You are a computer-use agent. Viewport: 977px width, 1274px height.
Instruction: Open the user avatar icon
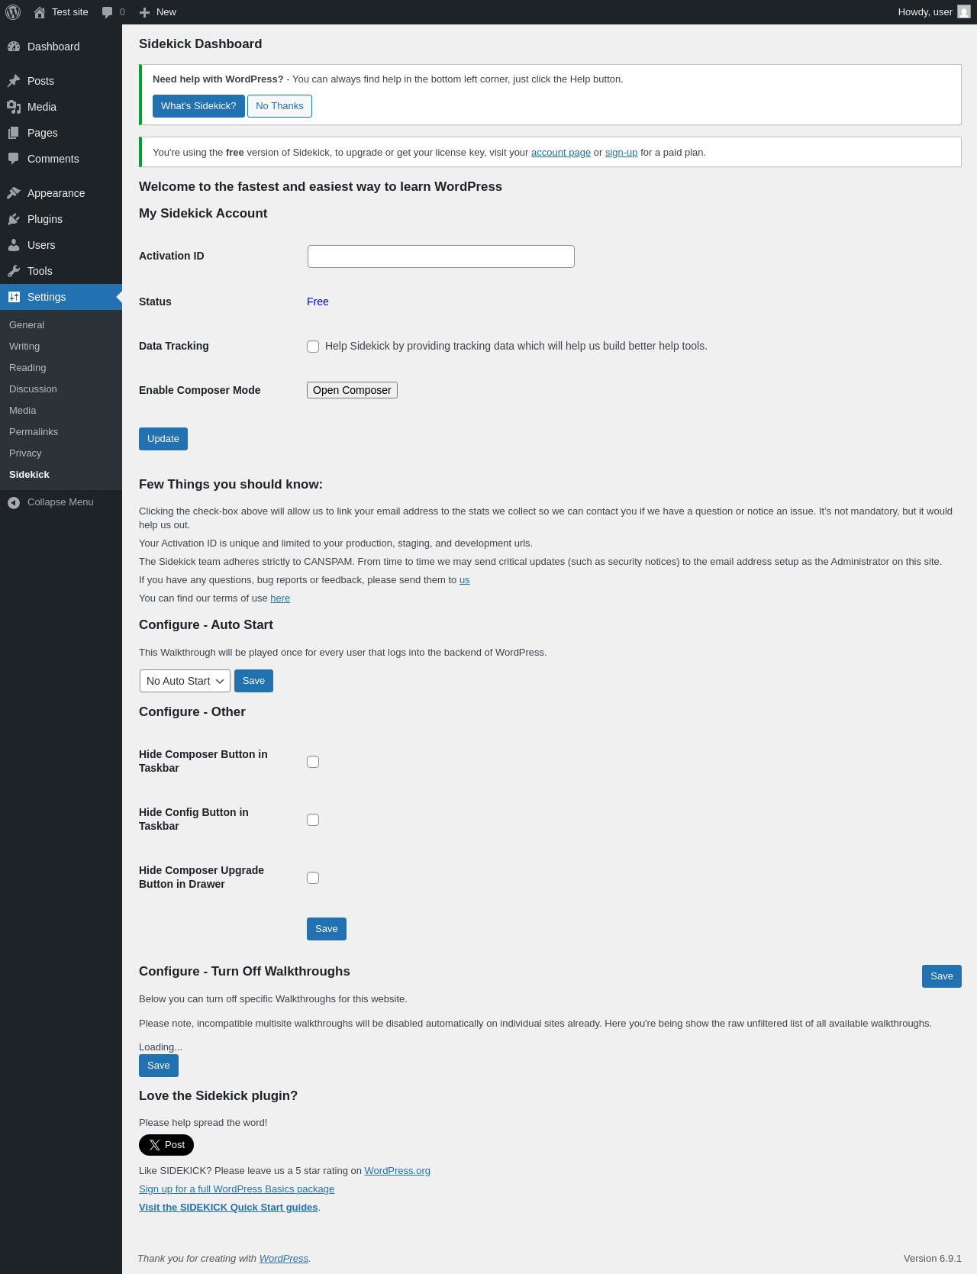click(964, 12)
